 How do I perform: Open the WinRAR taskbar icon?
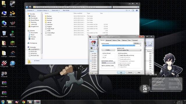pos(37,102)
